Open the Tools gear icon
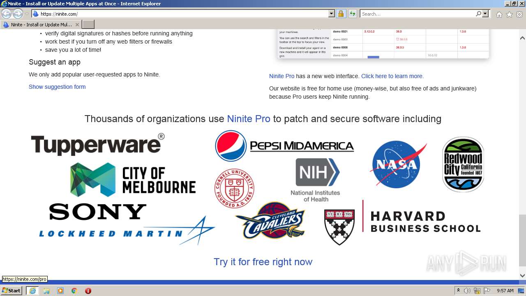Viewport: 526px width, 296px height. (519, 14)
